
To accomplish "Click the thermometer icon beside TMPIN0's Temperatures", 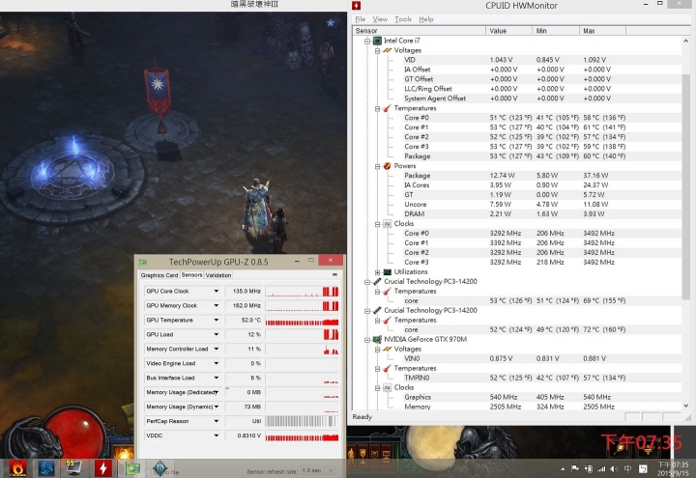I will (387, 369).
